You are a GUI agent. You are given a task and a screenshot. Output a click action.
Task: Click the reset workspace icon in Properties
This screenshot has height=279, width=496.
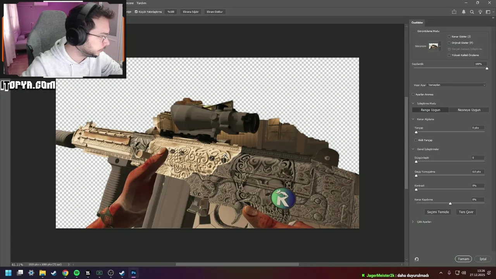(x=417, y=259)
